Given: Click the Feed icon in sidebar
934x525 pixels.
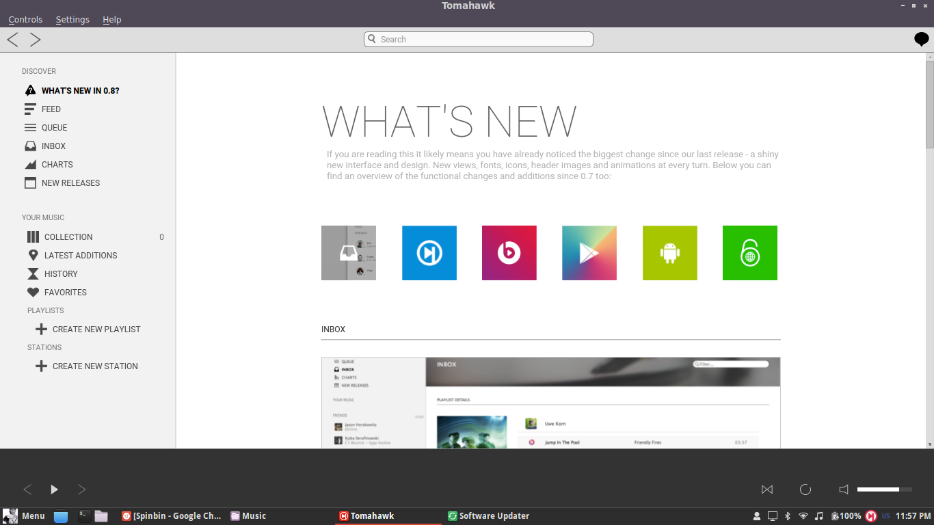Looking at the screenshot, I should pyautogui.click(x=30, y=109).
